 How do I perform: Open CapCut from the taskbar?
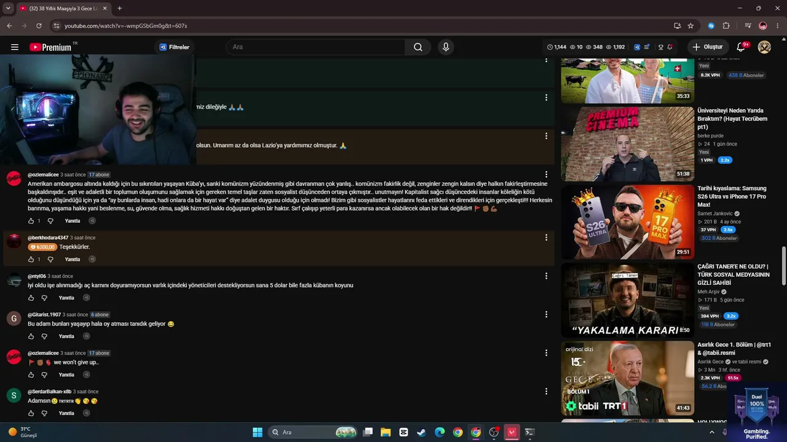coord(403,432)
